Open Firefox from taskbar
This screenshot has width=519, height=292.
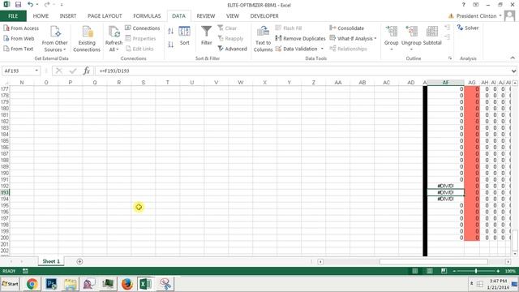click(127, 284)
